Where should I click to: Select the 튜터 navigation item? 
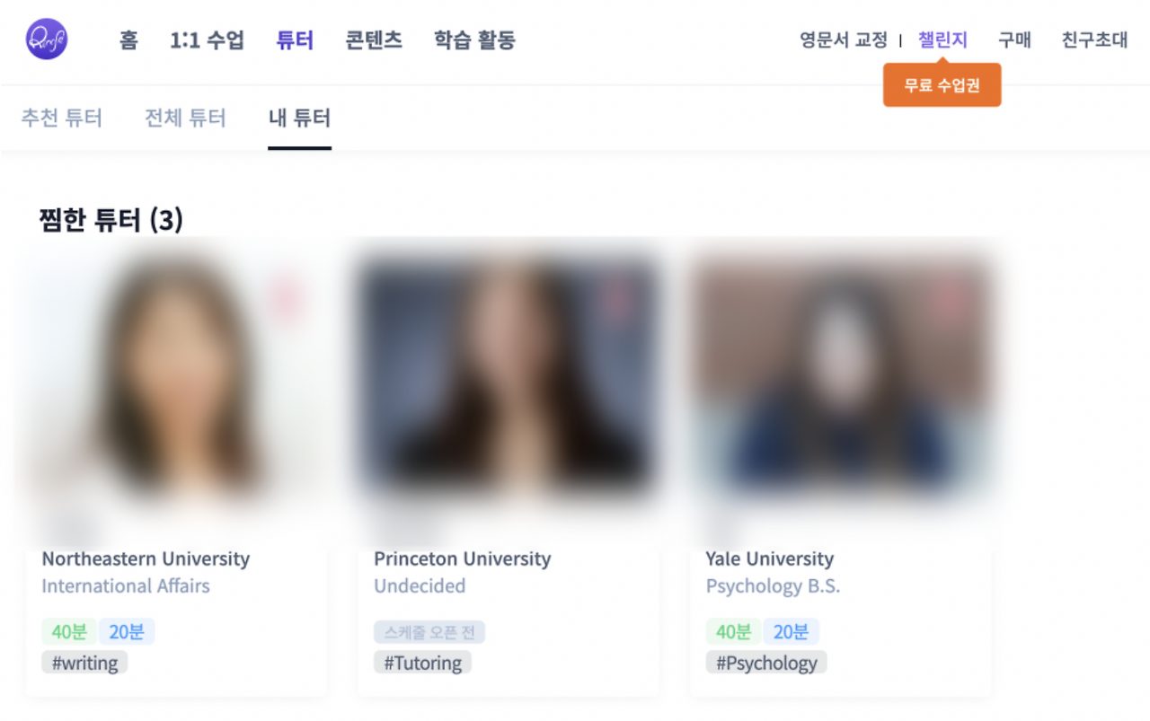(295, 40)
